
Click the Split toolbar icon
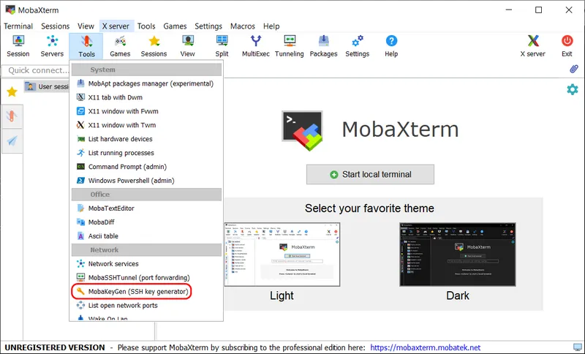click(222, 46)
